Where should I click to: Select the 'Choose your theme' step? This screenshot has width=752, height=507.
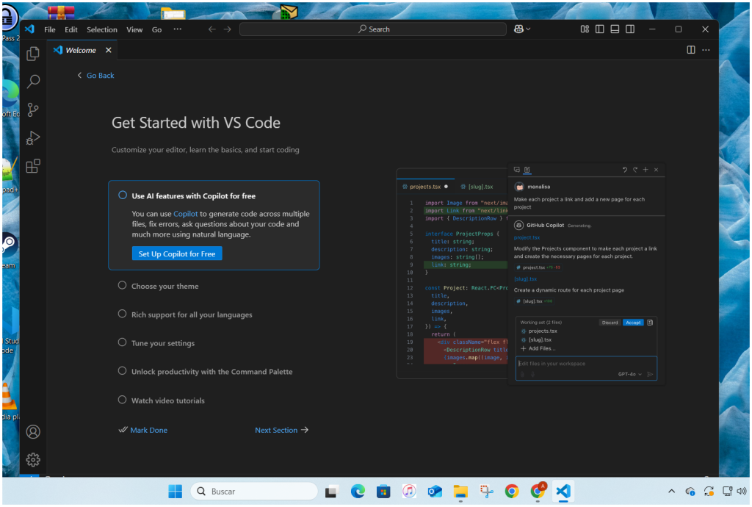click(164, 286)
